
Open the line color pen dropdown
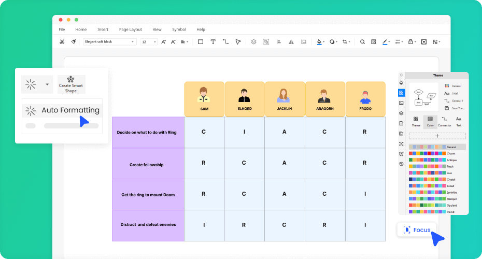point(386,42)
